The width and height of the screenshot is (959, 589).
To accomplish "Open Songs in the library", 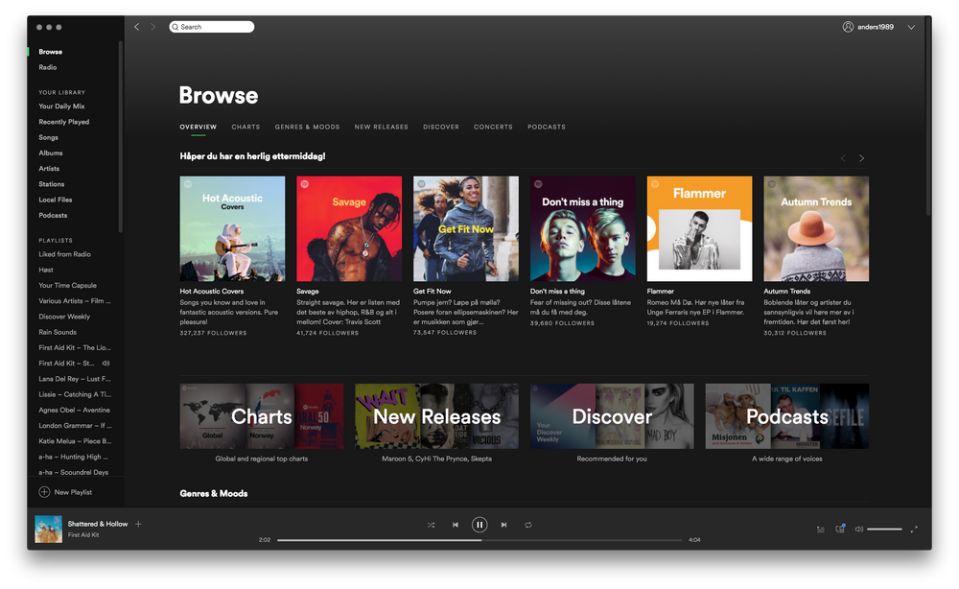I will coord(48,137).
